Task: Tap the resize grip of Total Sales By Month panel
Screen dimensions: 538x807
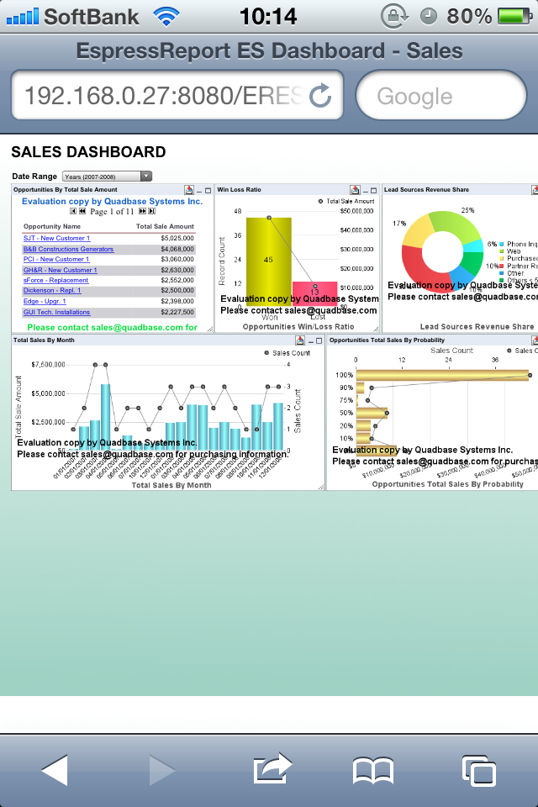Action: click(321, 487)
